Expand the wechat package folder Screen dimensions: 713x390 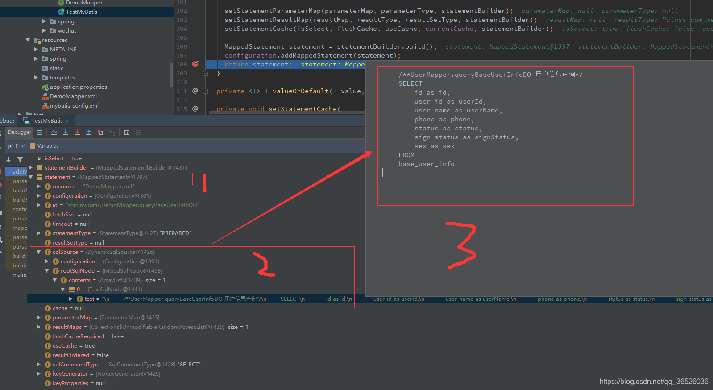click(x=44, y=30)
